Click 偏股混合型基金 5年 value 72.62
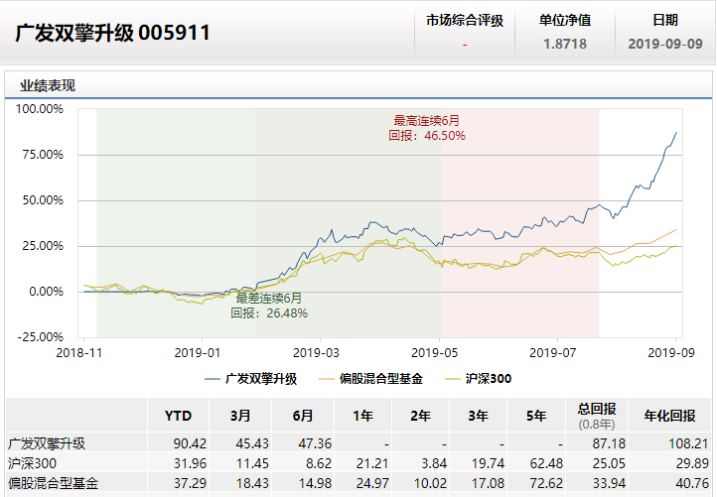This screenshot has width=717, height=497. 546,483
